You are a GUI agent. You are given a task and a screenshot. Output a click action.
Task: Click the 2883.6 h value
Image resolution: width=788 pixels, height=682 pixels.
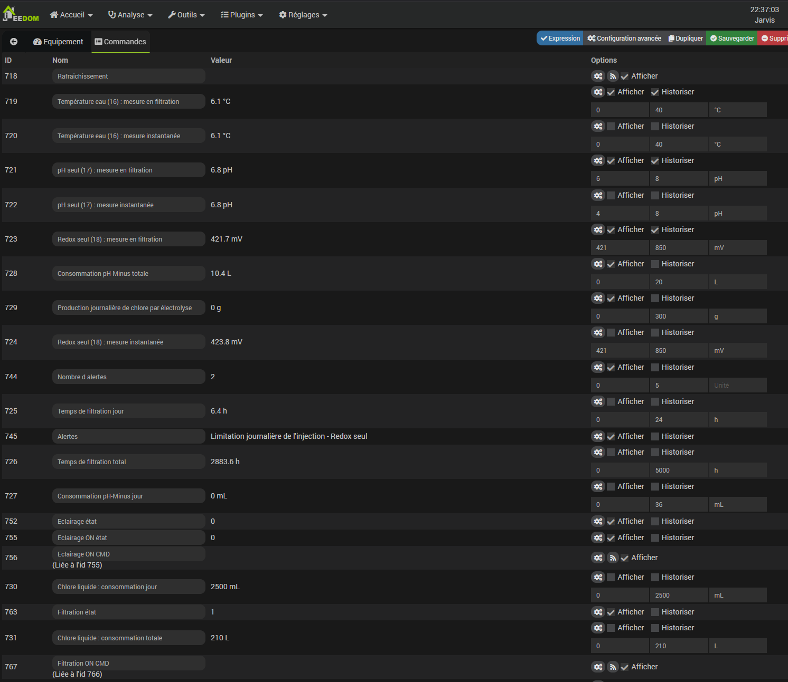pyautogui.click(x=225, y=462)
